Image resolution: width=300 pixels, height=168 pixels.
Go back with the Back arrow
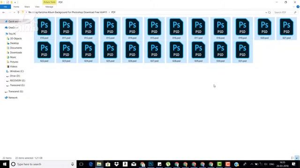point(4,12)
